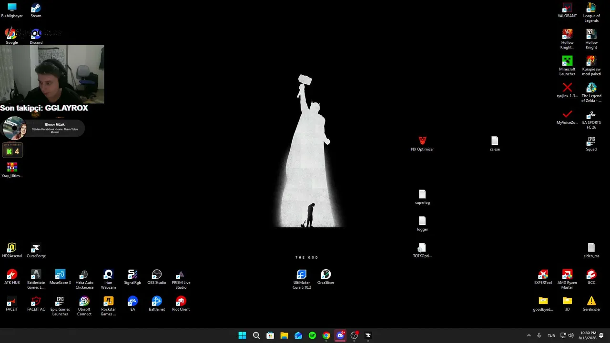610x343 pixels.
Task: Open the Iriun Webcam shortcut
Action: point(108,280)
